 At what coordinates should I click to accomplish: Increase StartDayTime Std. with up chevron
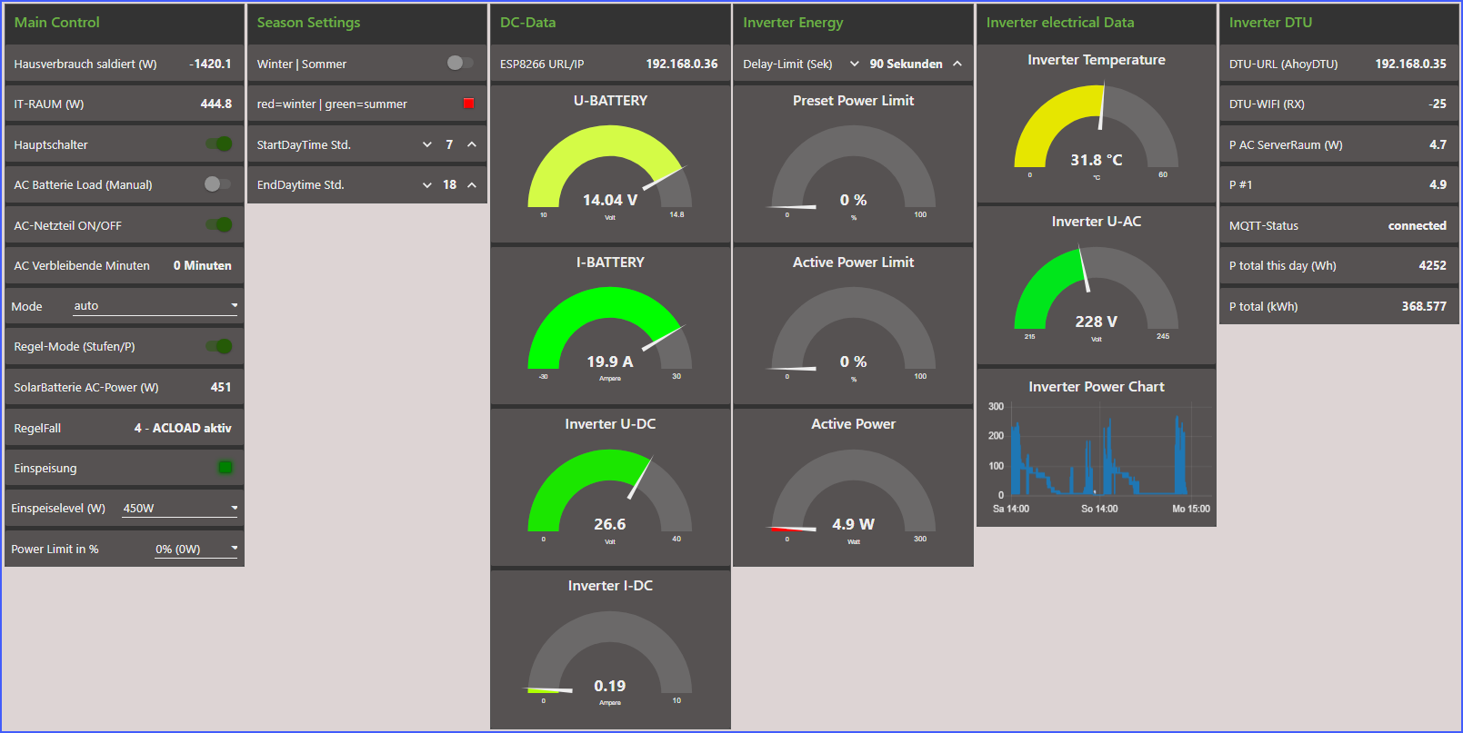pyautogui.click(x=472, y=144)
